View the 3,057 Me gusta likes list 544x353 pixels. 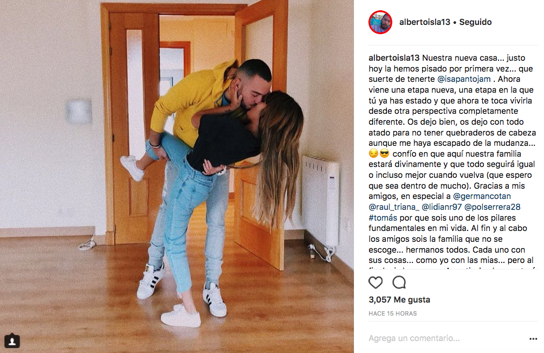(399, 299)
